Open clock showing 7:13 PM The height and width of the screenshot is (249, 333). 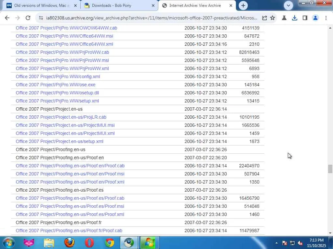316,243
